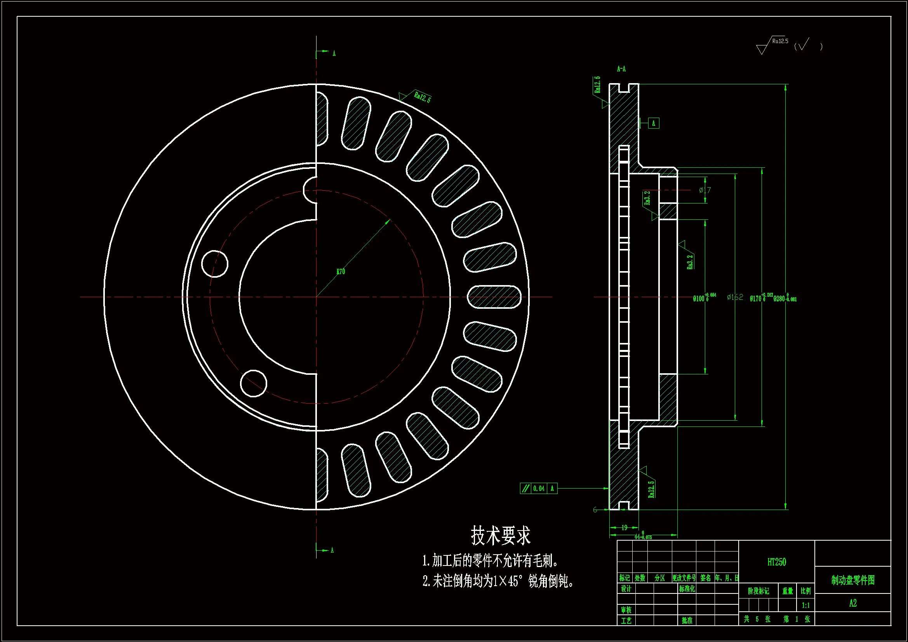Click the 设计 cell in the title block
The height and width of the screenshot is (642, 908).
click(x=626, y=589)
